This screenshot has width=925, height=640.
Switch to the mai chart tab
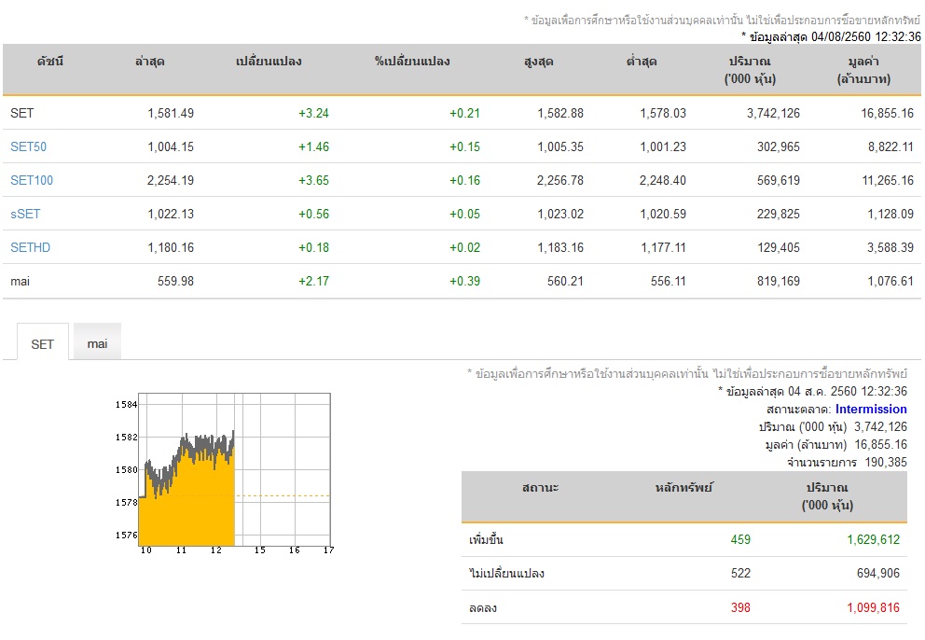(97, 342)
